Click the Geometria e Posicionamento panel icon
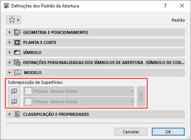Screen dimensions: 191x140 tap(17, 32)
